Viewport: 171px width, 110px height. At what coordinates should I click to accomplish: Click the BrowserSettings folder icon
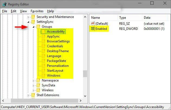tap(43, 41)
